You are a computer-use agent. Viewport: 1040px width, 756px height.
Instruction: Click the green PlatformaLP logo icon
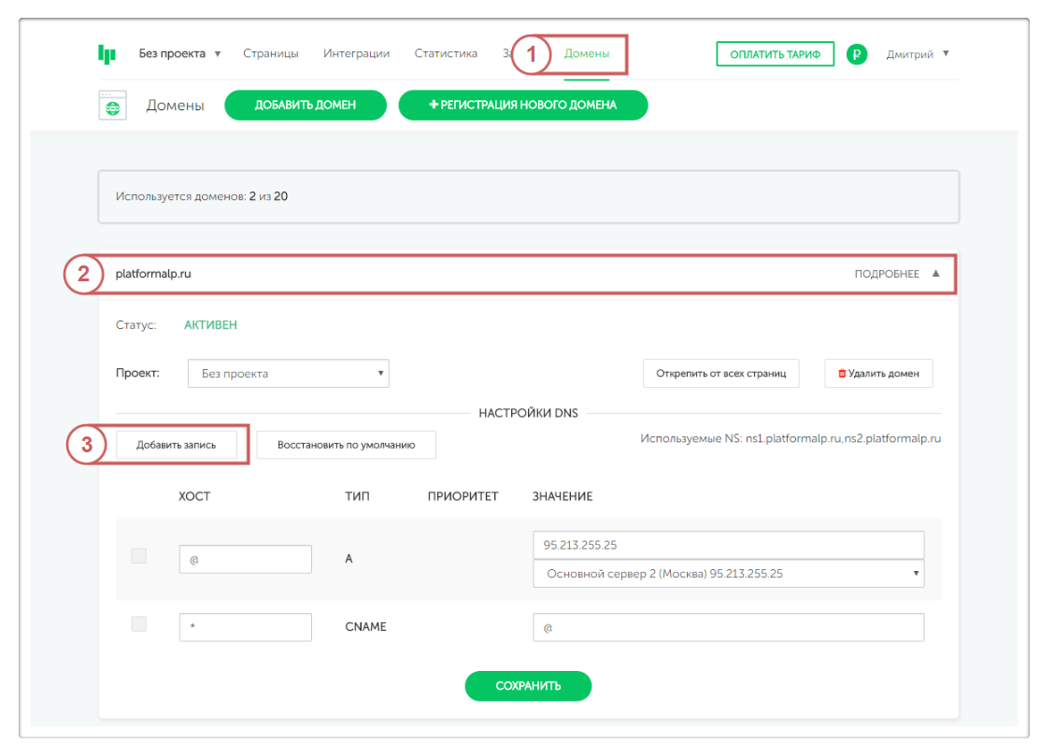(x=107, y=54)
